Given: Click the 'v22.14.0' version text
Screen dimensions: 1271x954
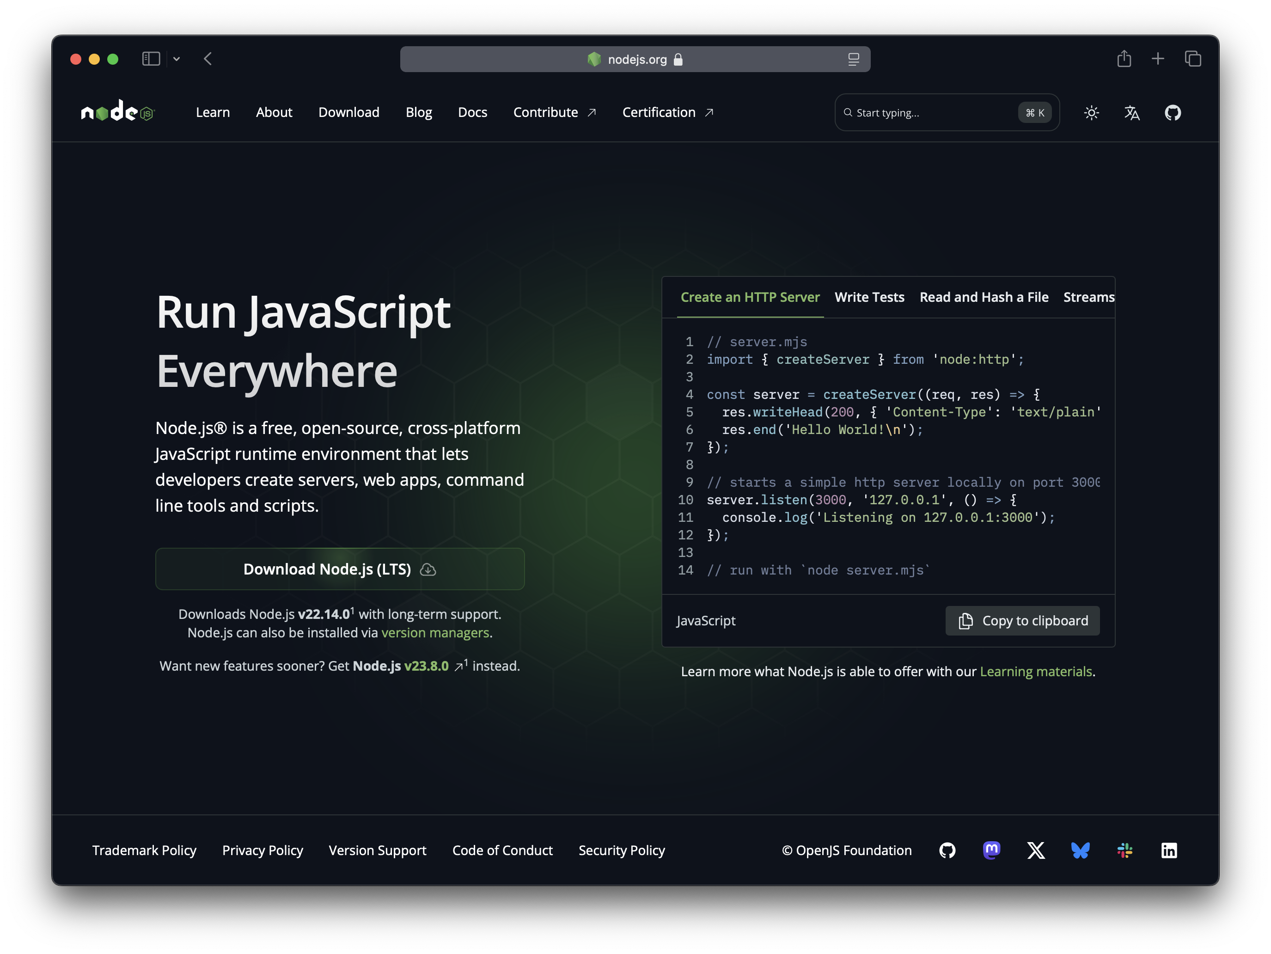Looking at the screenshot, I should point(324,614).
